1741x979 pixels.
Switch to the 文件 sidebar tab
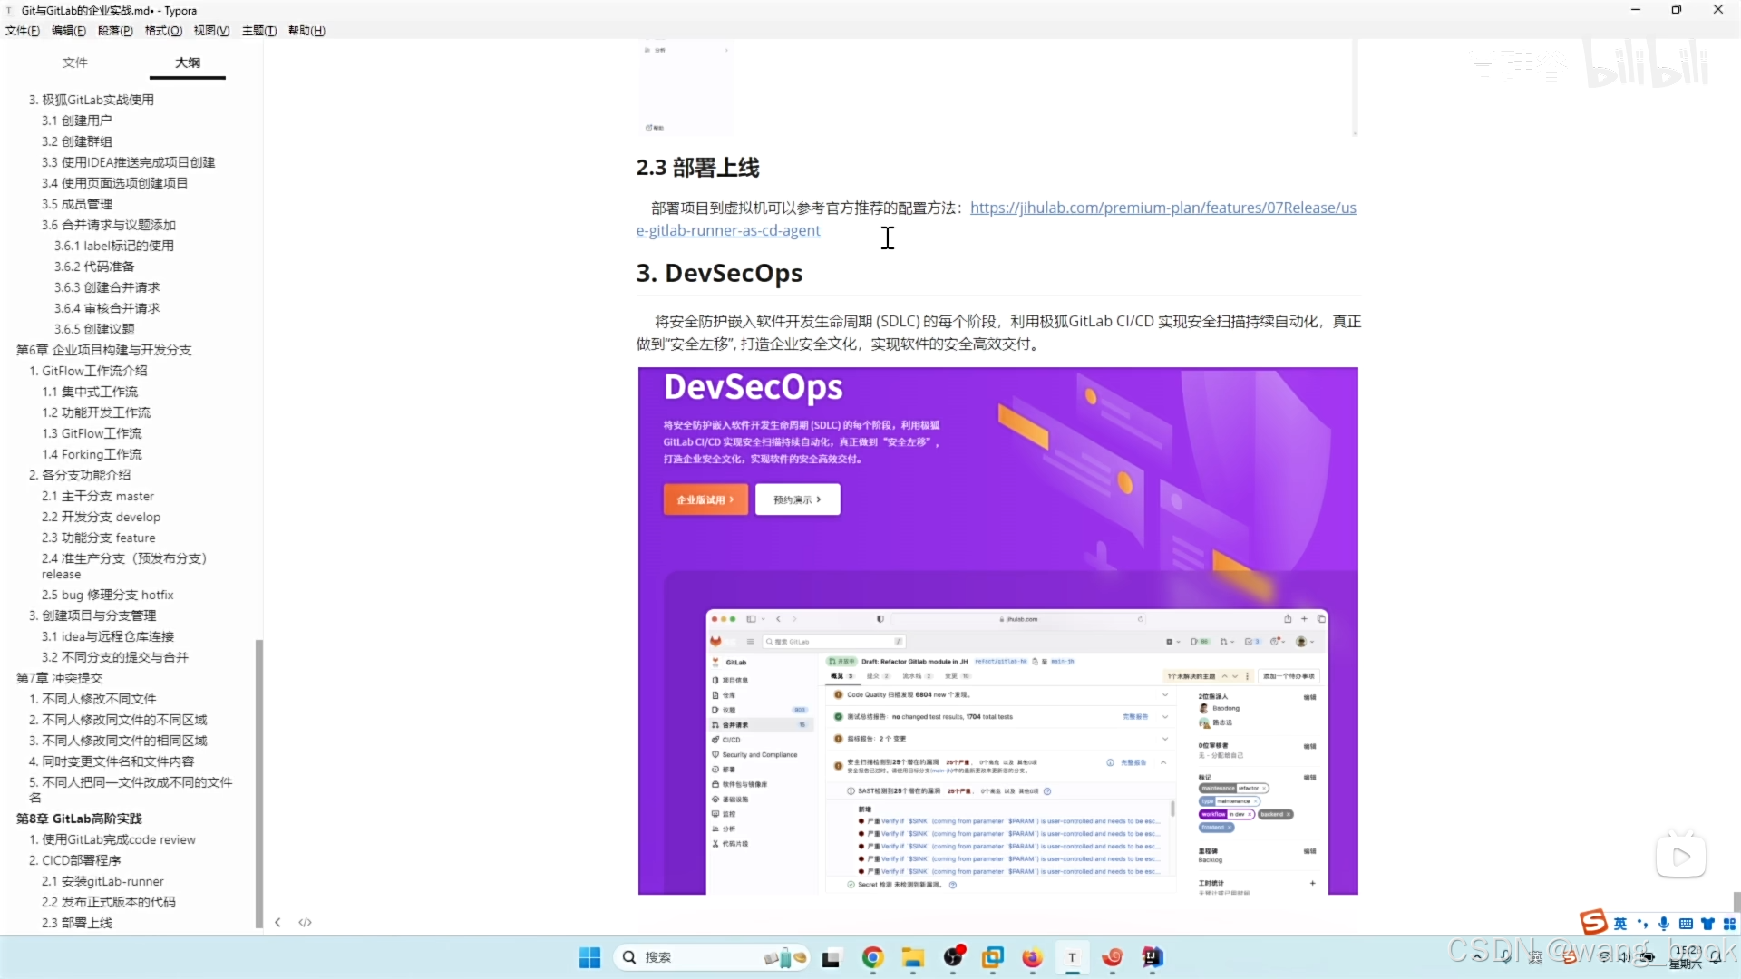click(75, 63)
